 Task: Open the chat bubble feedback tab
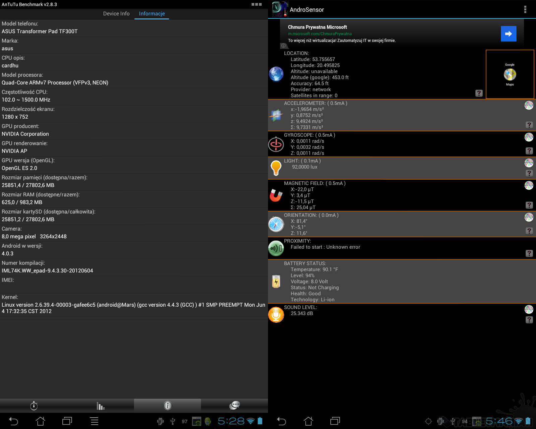pyautogui.click(x=234, y=406)
